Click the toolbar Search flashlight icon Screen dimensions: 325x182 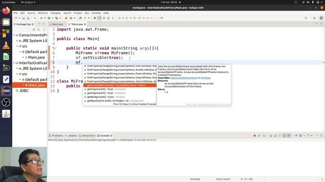[85, 18]
